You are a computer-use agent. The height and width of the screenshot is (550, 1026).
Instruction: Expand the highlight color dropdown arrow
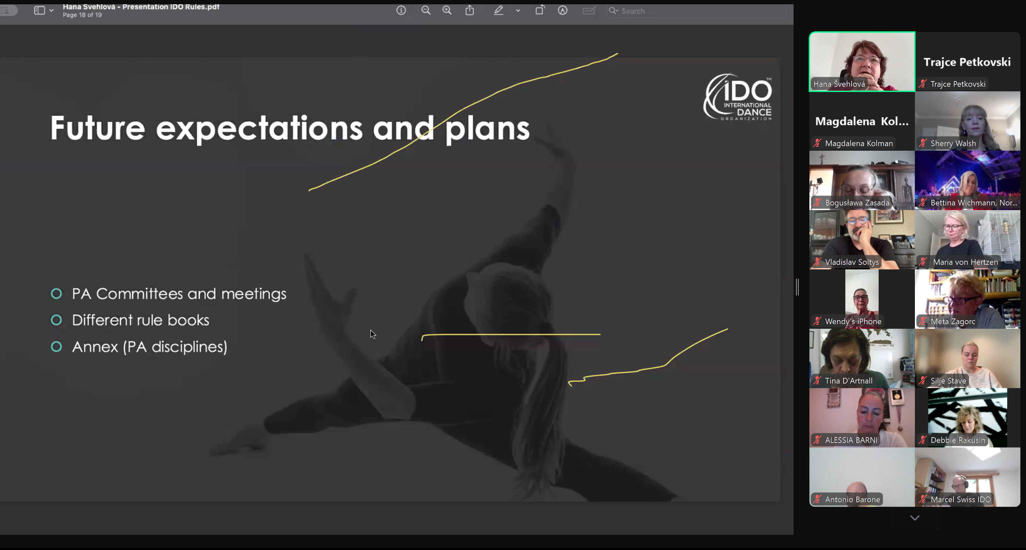click(x=518, y=11)
